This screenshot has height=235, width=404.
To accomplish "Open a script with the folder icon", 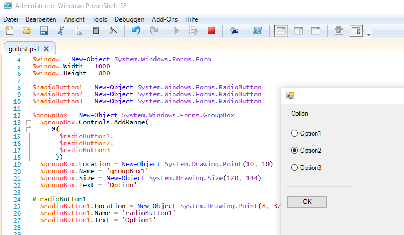I will (27, 31).
